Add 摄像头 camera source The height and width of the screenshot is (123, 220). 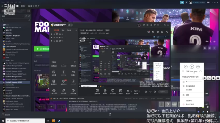[105, 92]
